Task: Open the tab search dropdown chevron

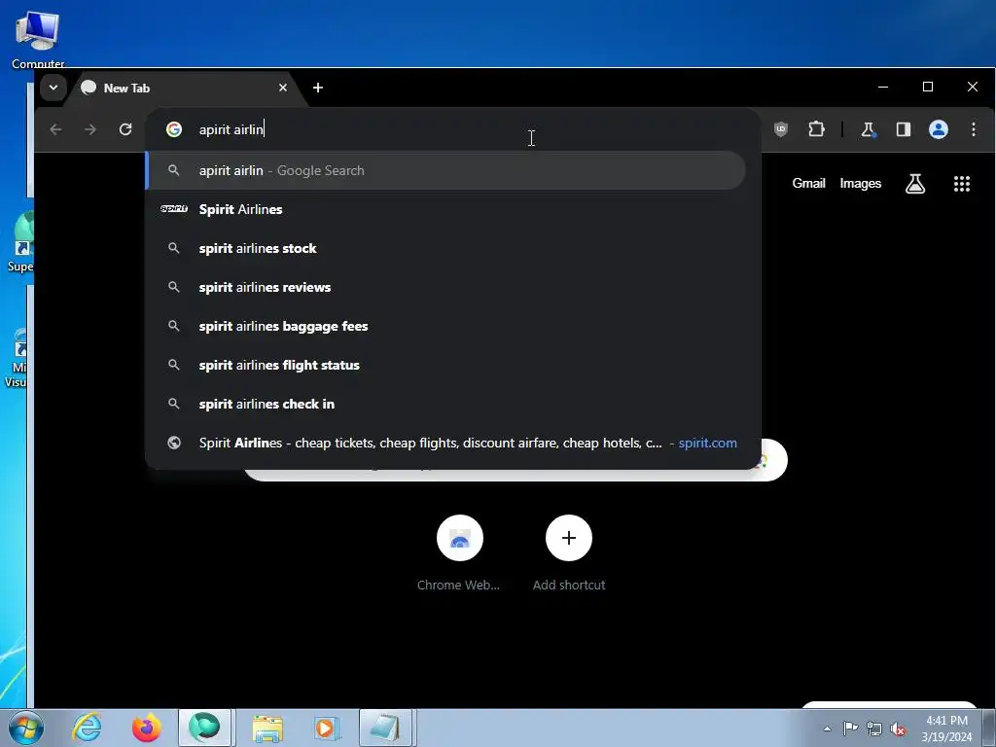Action: 53,88
